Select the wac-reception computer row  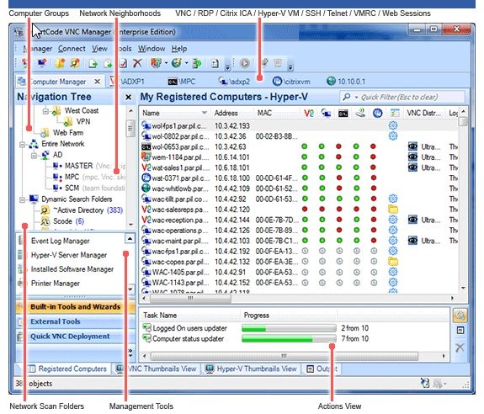pyautogui.click(x=299, y=220)
